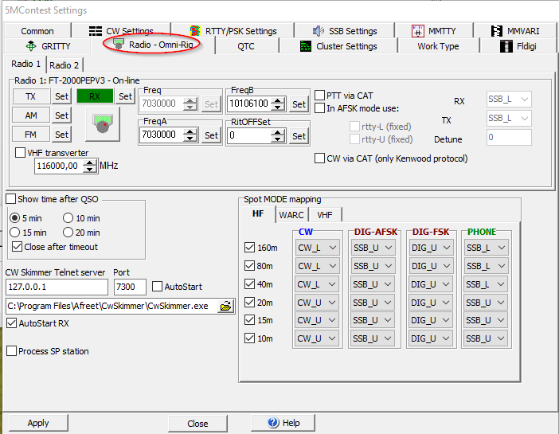Toggle the VHF transverter checkbox
This screenshot has width=559, height=434.
pyautogui.click(x=21, y=153)
